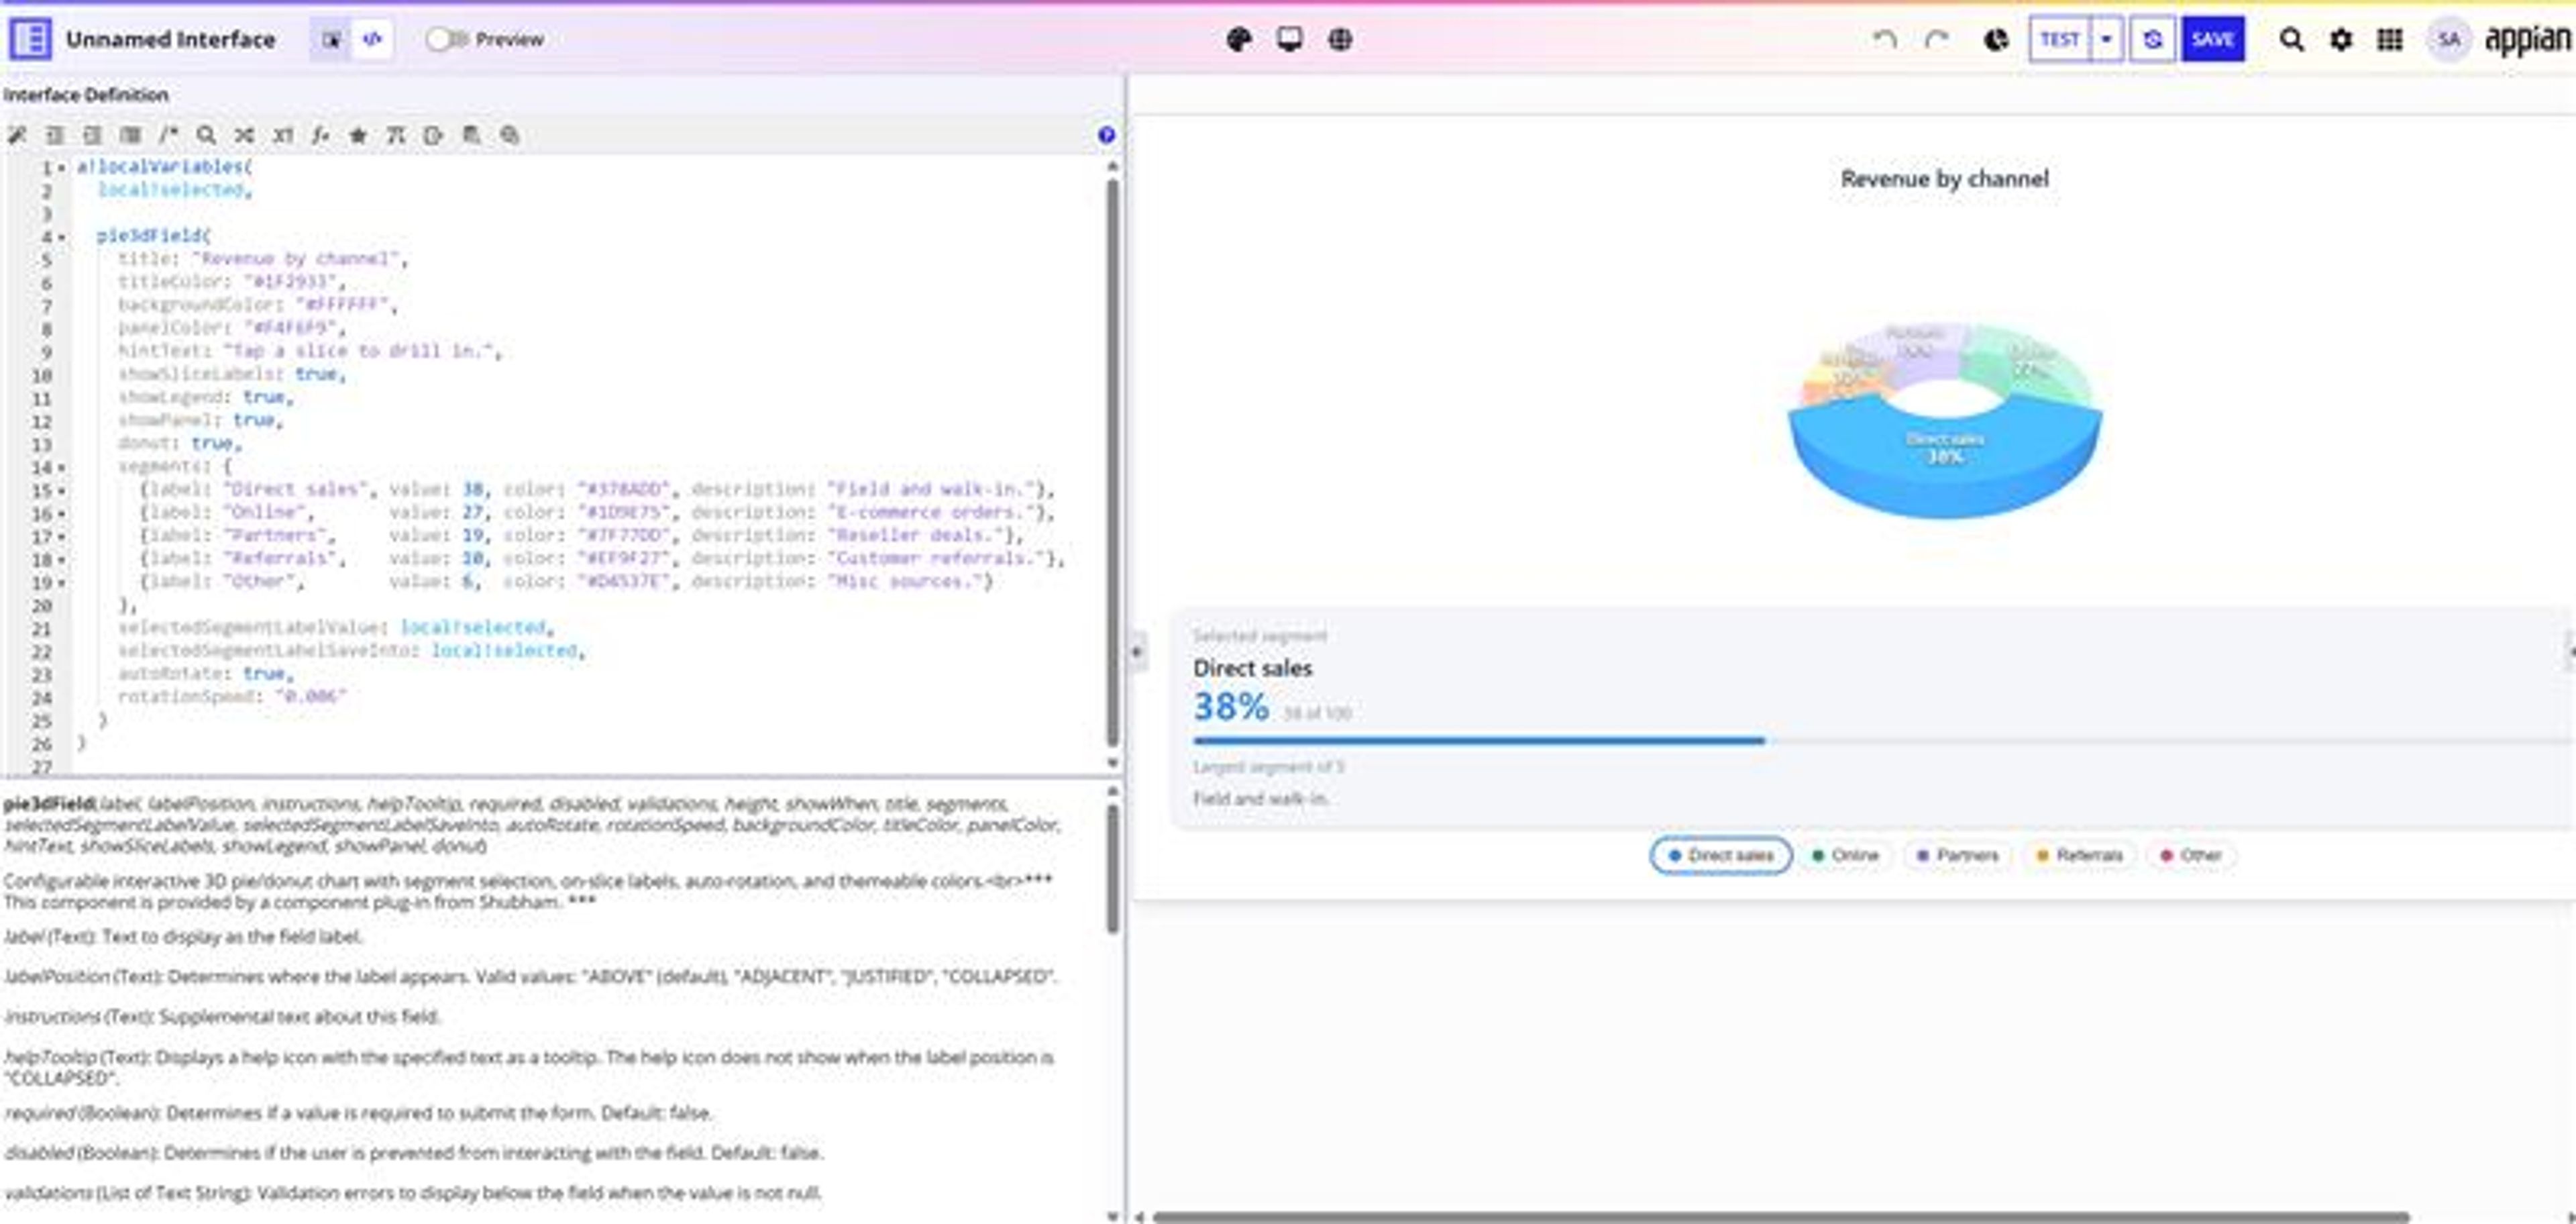2576x1224 pixels.
Task: Switch to Design Mode view icon
Action: [x=331, y=39]
